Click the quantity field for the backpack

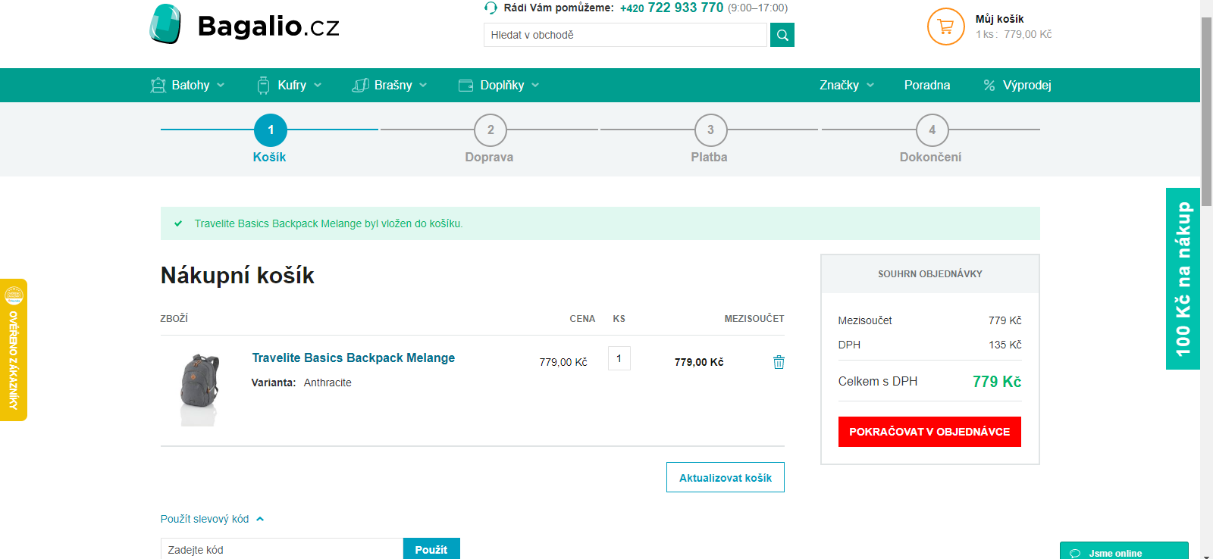pos(619,358)
